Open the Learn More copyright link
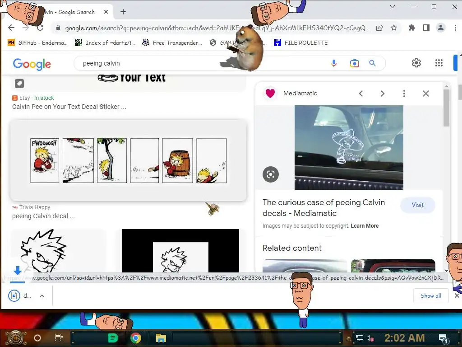The width and height of the screenshot is (462, 347). pyautogui.click(x=365, y=226)
